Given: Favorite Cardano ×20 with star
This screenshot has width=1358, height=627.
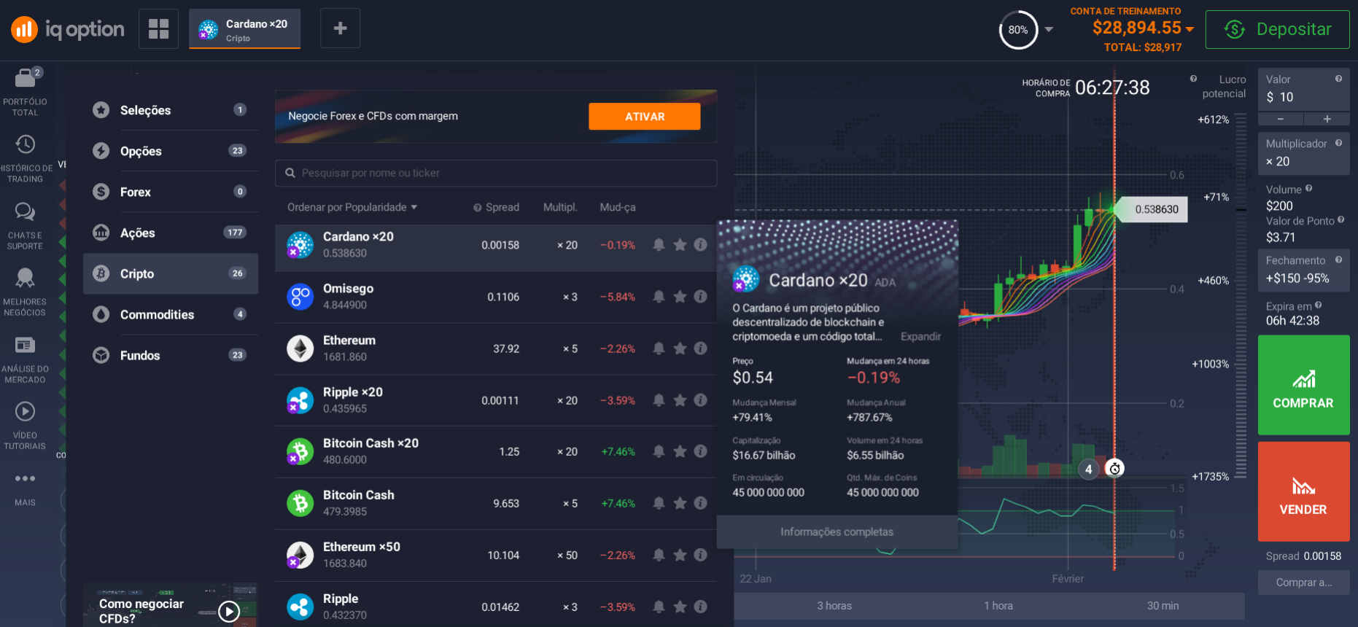Looking at the screenshot, I should [680, 245].
